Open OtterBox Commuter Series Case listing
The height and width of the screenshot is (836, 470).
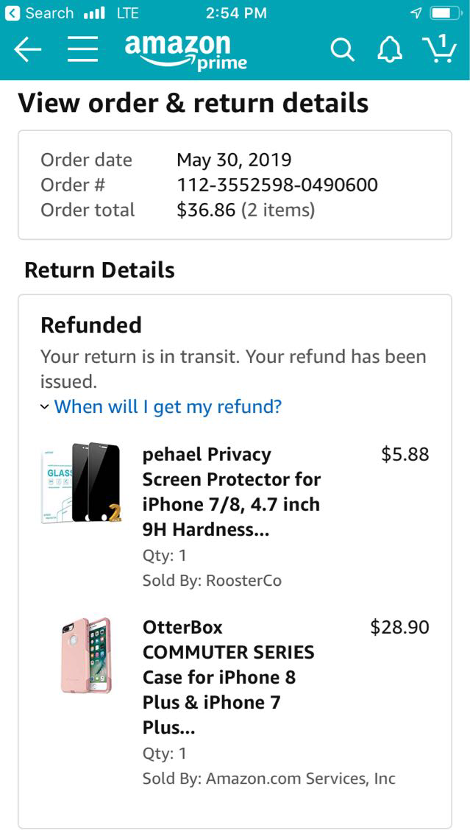[228, 677]
